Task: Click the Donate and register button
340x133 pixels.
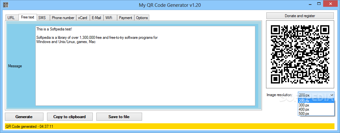Action: pos(300,16)
